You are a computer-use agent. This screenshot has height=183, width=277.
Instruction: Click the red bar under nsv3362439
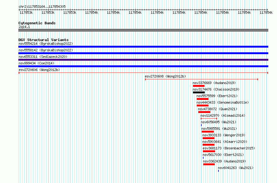coord(209,164)
